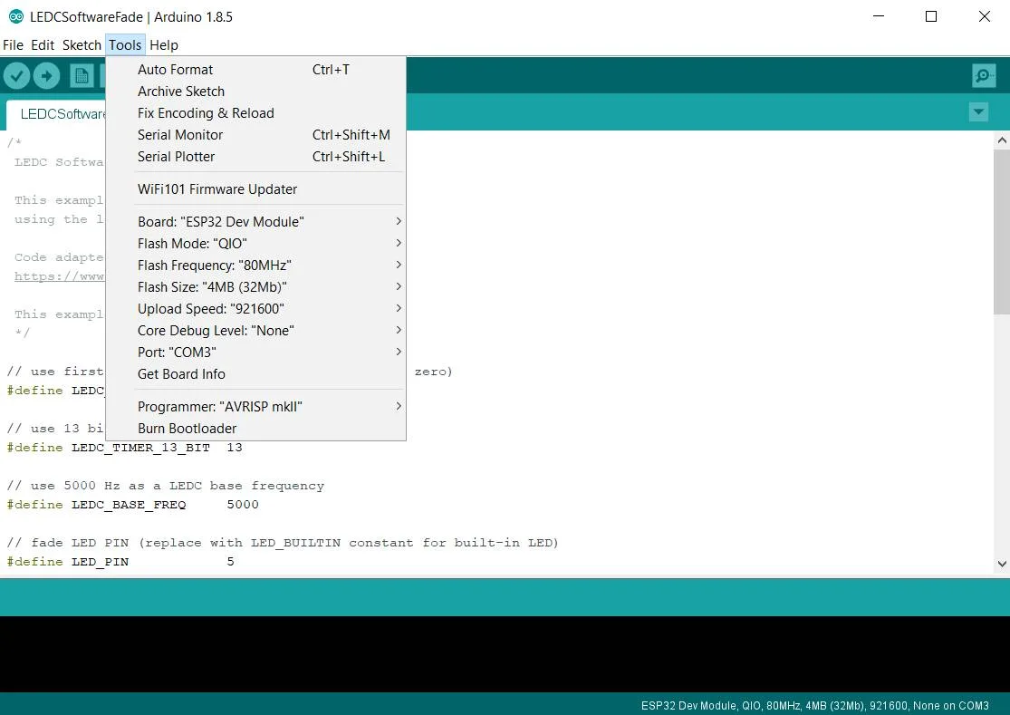Click the Upload arrow icon
1010x715 pixels.
click(x=46, y=76)
